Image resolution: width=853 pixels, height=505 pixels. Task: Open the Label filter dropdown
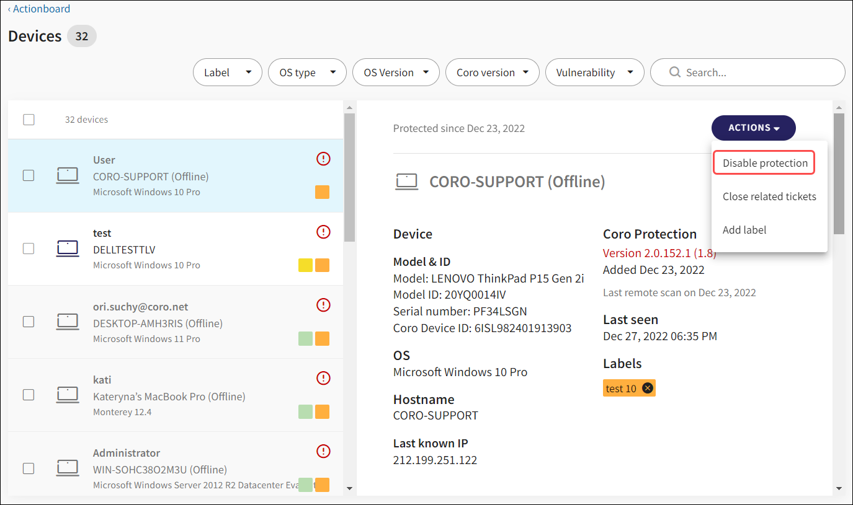tap(228, 72)
